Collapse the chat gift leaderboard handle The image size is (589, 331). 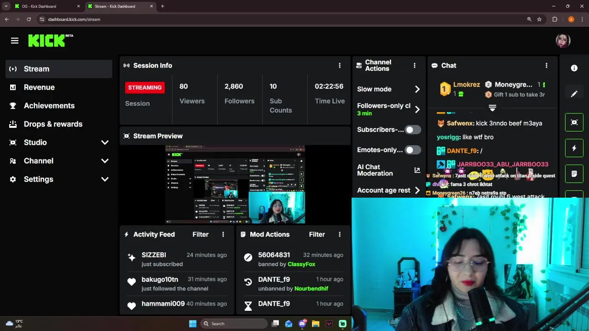(492, 108)
